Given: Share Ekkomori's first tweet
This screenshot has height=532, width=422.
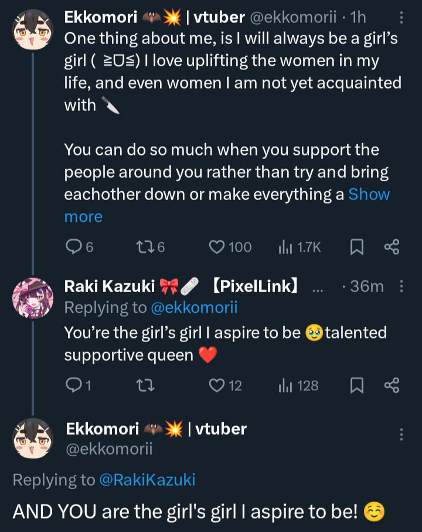Looking at the screenshot, I should point(392,248).
